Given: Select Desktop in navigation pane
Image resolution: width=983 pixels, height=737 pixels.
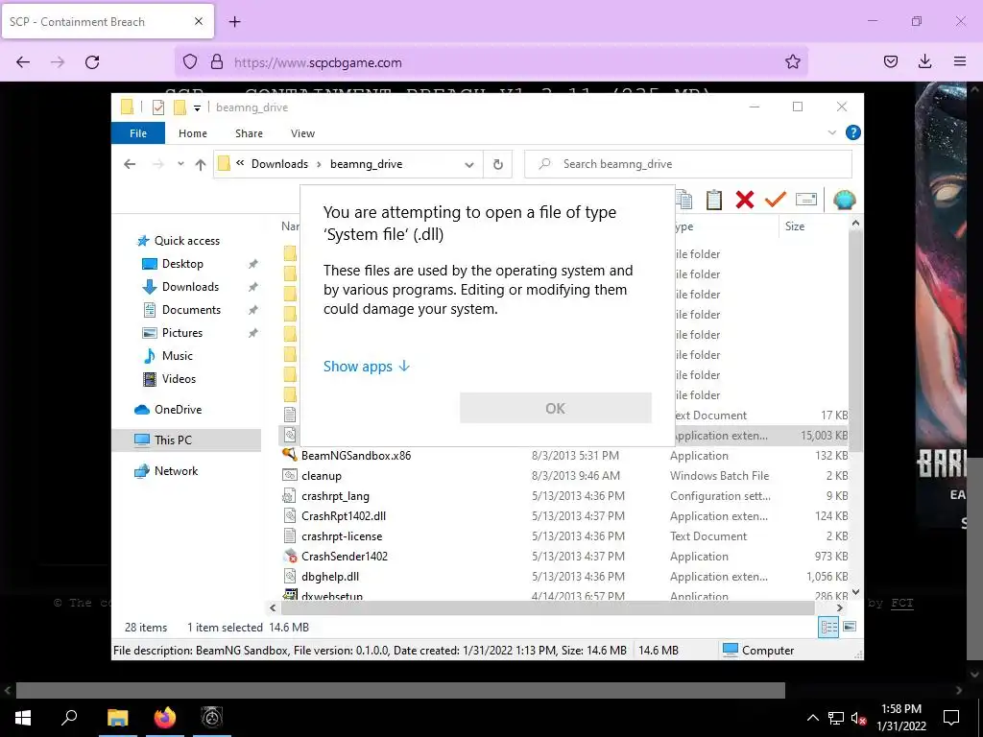Looking at the screenshot, I should point(182,264).
